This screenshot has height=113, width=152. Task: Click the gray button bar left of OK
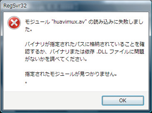[52, 100]
